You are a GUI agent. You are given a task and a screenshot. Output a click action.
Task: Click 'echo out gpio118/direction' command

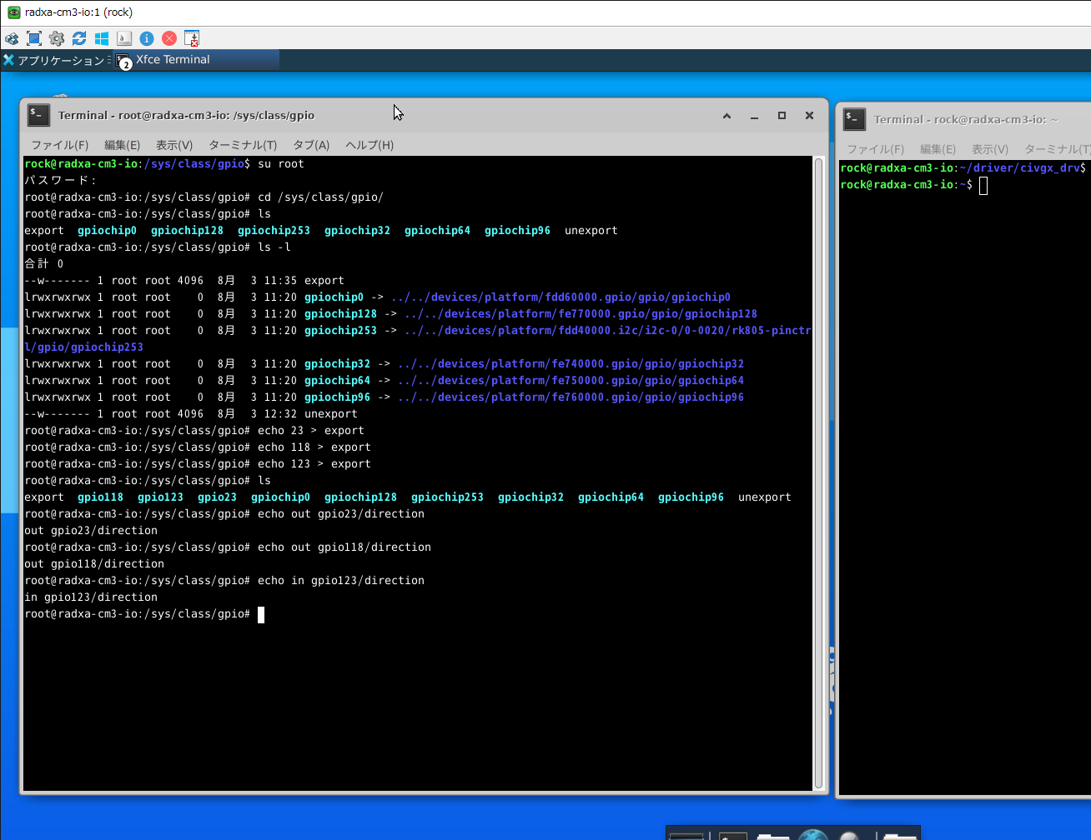click(344, 547)
